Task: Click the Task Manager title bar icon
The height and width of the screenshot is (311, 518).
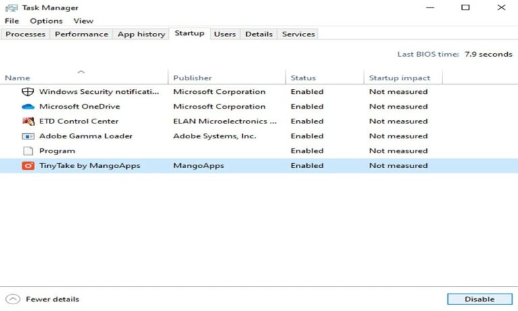Action: click(x=9, y=7)
